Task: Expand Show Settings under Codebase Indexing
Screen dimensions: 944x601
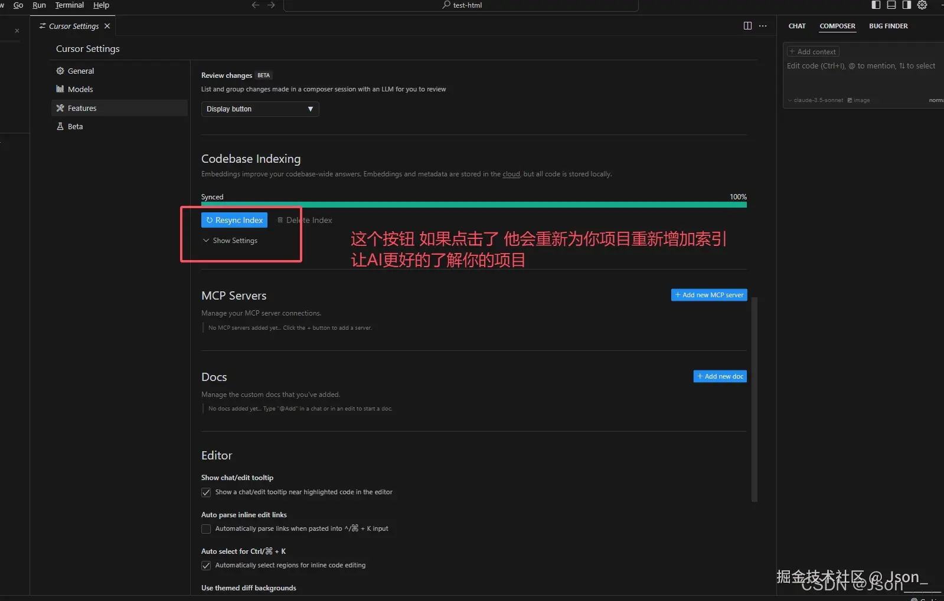Action: (x=230, y=241)
